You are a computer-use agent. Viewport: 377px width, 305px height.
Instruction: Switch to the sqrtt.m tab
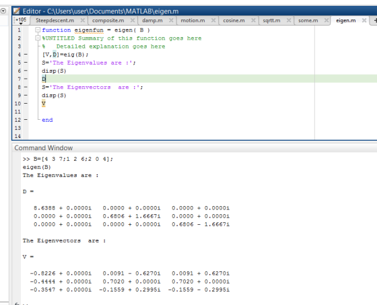[x=271, y=20]
